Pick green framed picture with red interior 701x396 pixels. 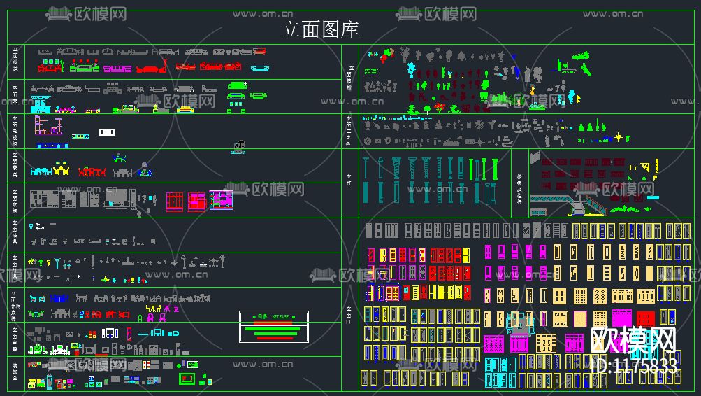click(187, 379)
